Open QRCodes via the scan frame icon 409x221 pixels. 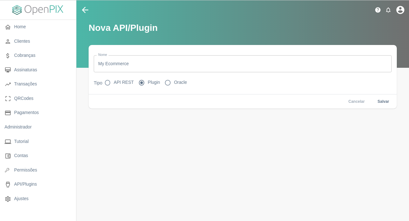click(8, 98)
